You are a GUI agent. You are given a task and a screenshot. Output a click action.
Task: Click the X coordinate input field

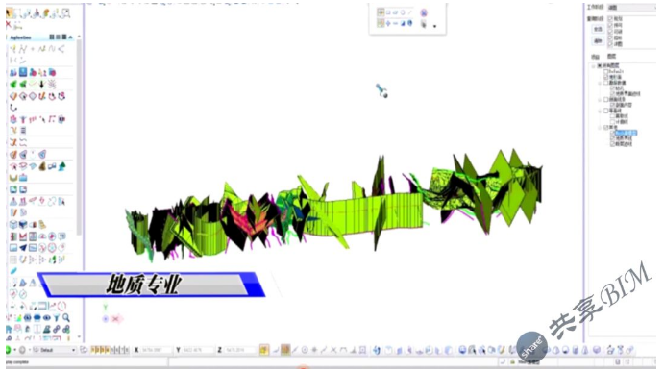157,350
